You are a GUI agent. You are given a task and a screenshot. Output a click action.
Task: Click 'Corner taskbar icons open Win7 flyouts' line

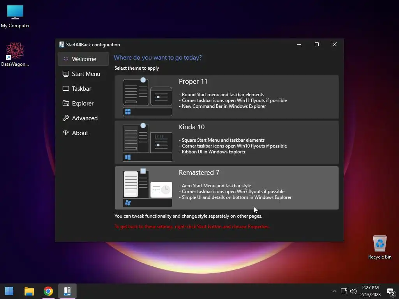click(x=232, y=192)
